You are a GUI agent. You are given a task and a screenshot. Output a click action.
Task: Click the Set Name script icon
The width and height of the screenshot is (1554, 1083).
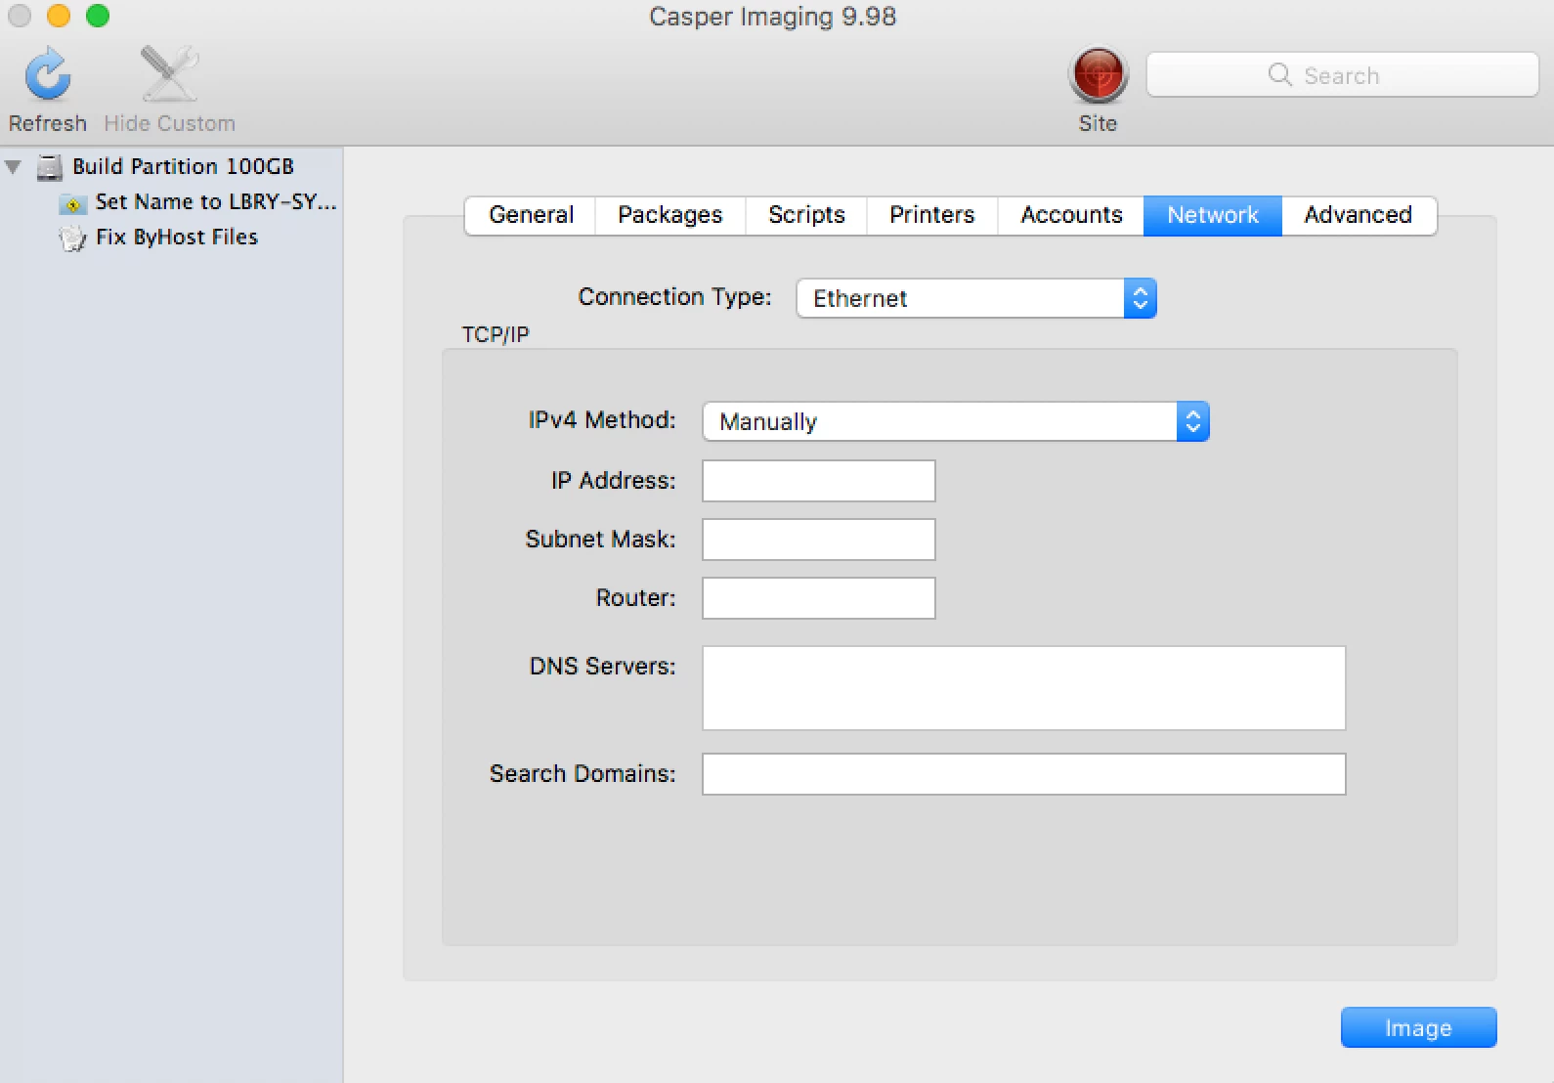tap(72, 203)
